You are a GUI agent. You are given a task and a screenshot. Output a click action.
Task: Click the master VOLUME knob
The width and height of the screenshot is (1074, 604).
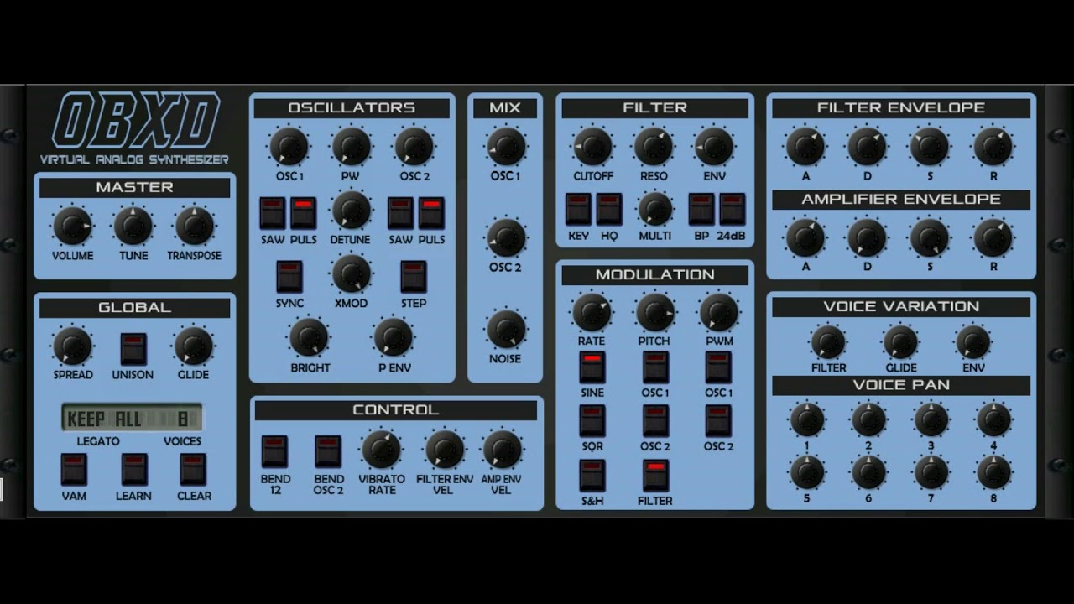(72, 226)
